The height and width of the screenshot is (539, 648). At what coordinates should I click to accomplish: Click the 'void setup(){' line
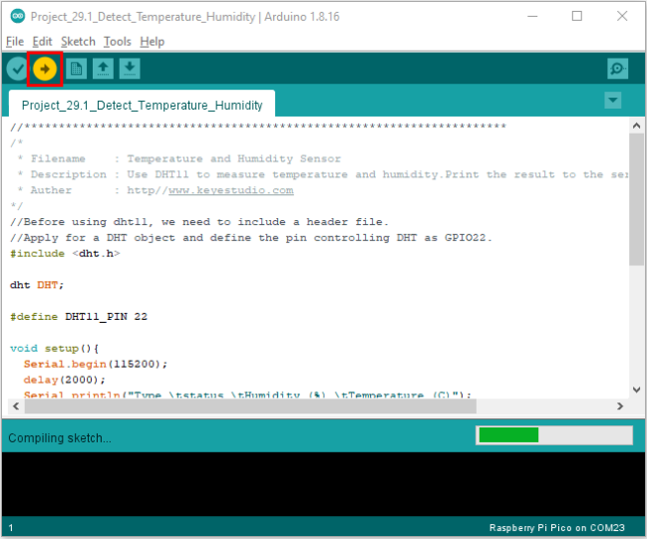tap(55, 348)
